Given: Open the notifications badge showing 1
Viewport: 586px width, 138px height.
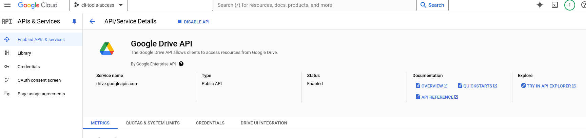Looking at the screenshot, I should [569, 5].
